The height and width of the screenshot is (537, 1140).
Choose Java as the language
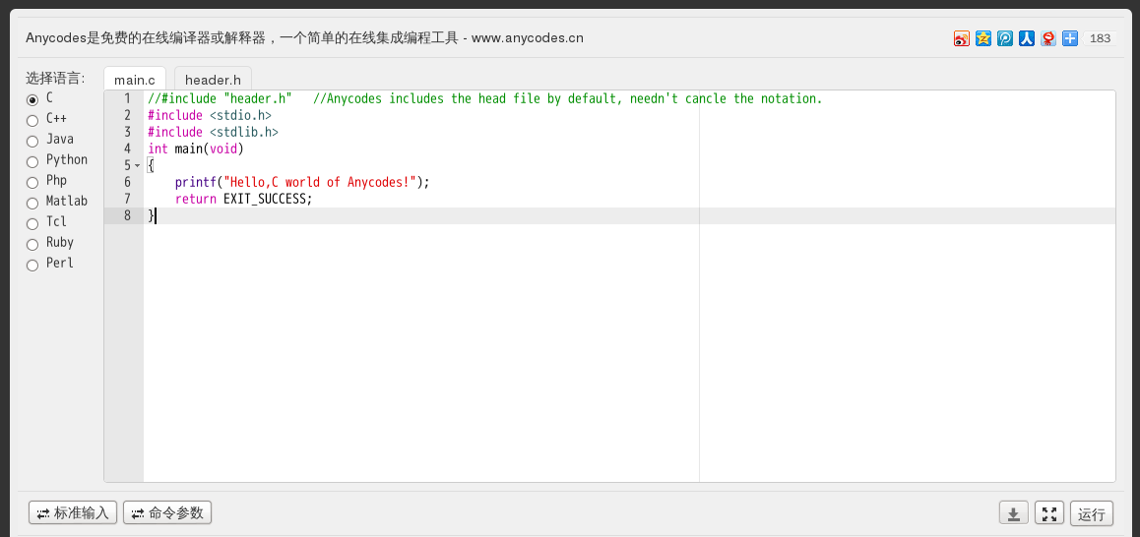point(32,141)
